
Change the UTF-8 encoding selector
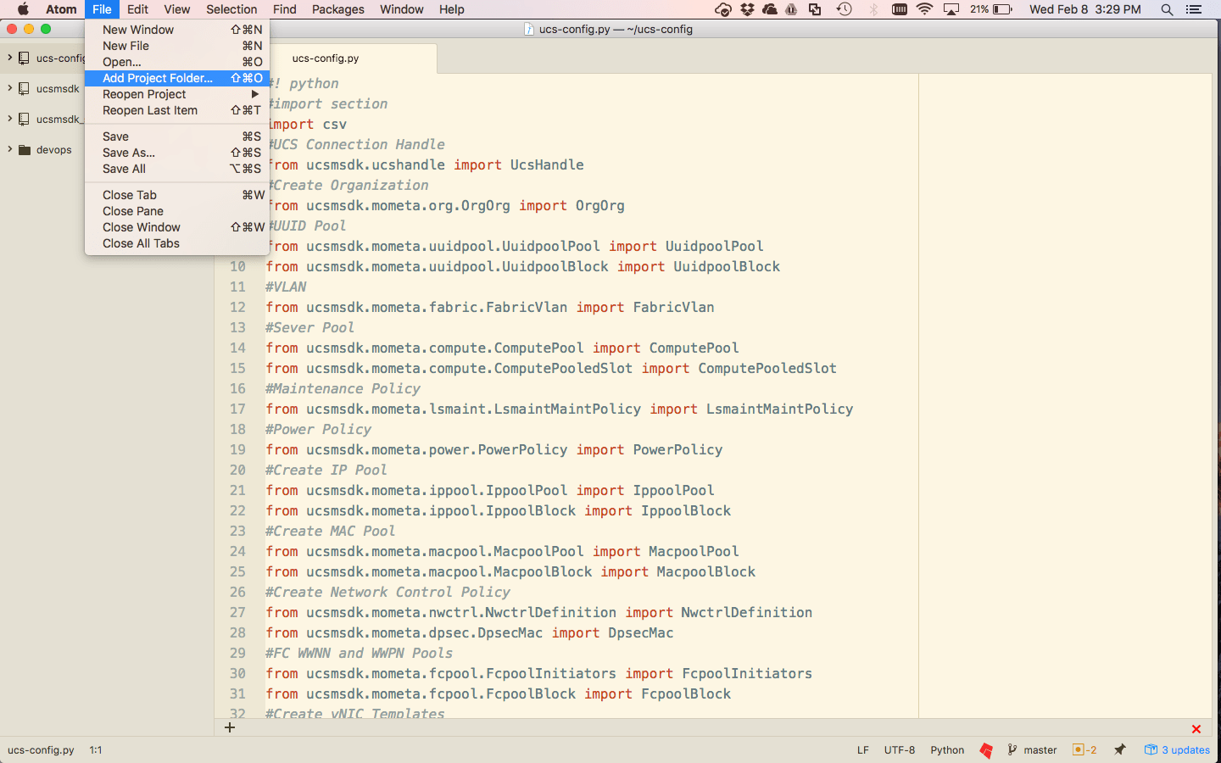tap(899, 750)
